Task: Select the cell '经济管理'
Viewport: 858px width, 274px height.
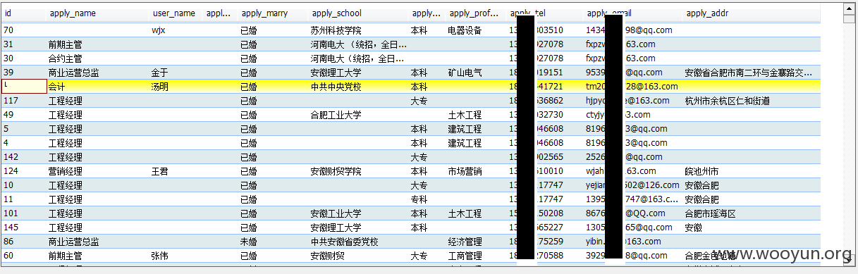Action: click(x=465, y=242)
